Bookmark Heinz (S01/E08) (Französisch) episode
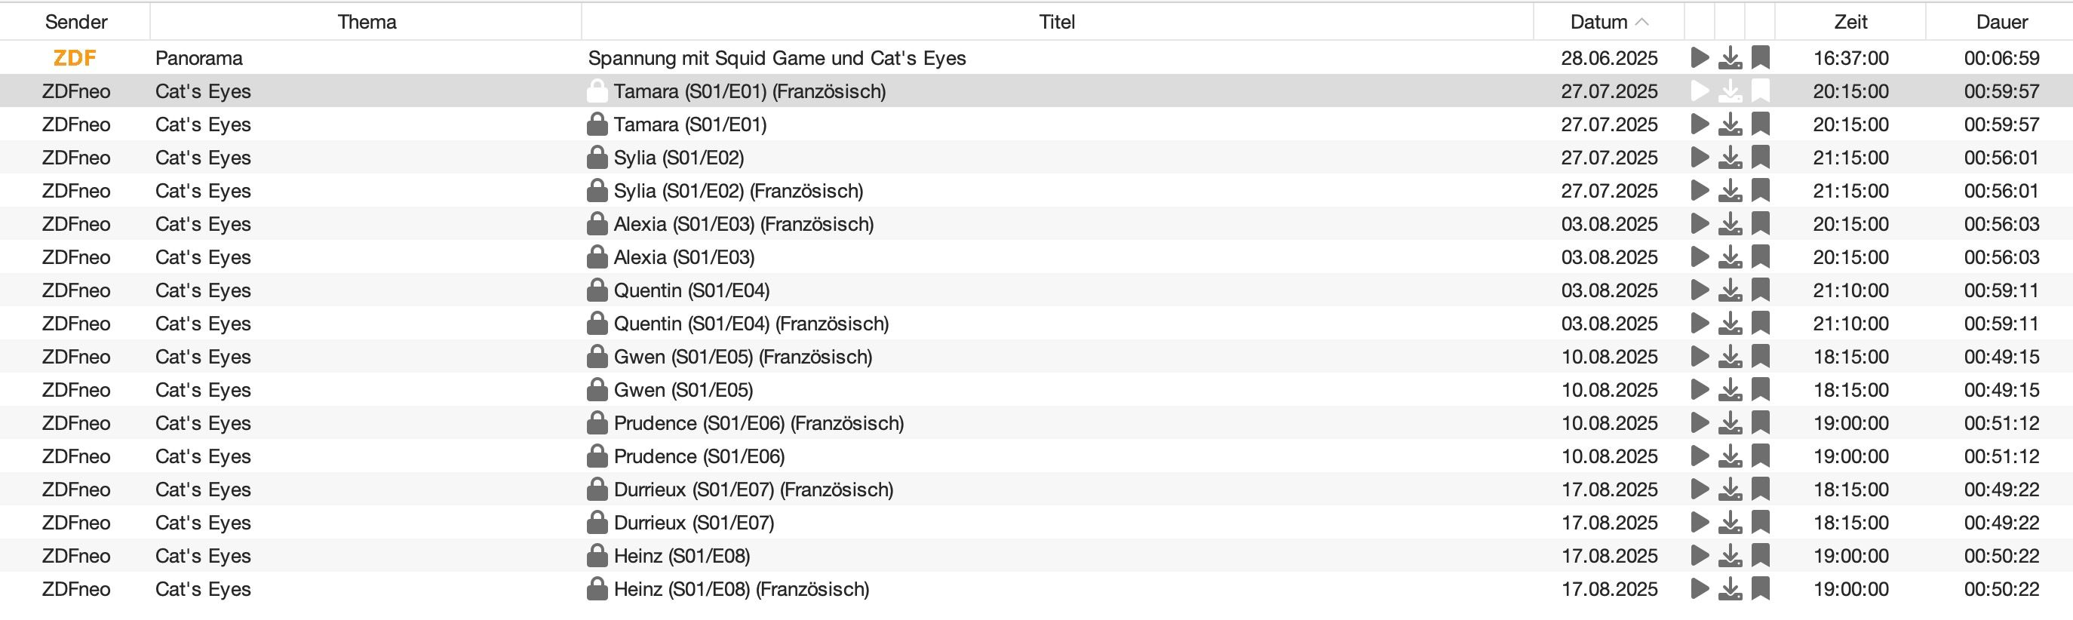 (x=1760, y=588)
